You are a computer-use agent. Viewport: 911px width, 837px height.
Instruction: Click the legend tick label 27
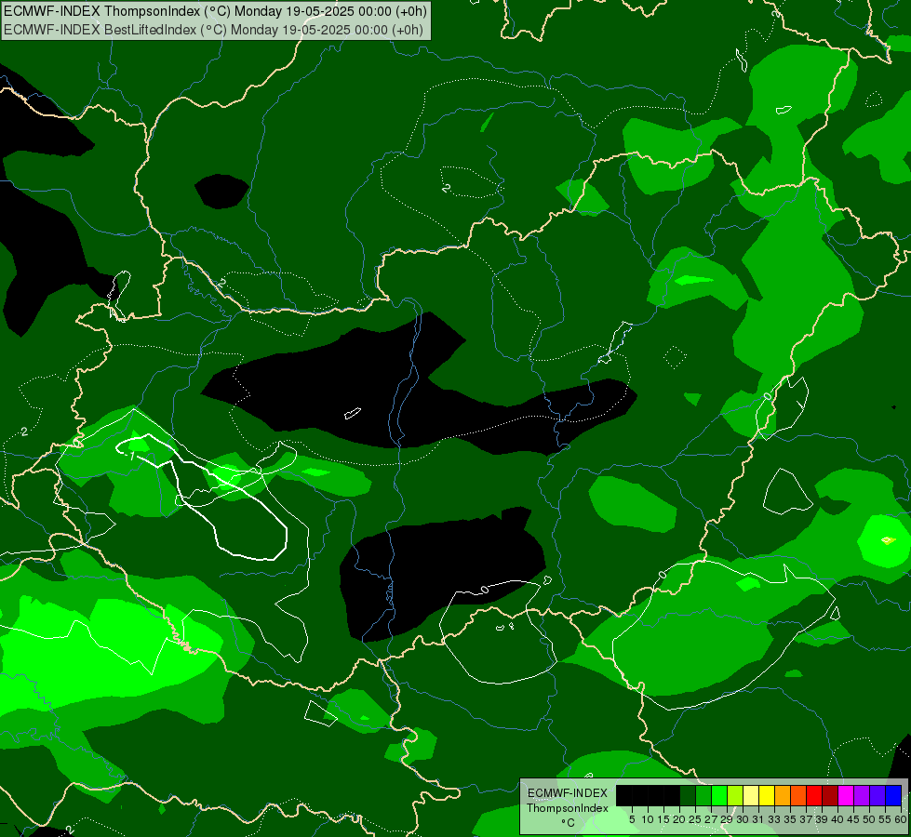pyautogui.click(x=711, y=819)
